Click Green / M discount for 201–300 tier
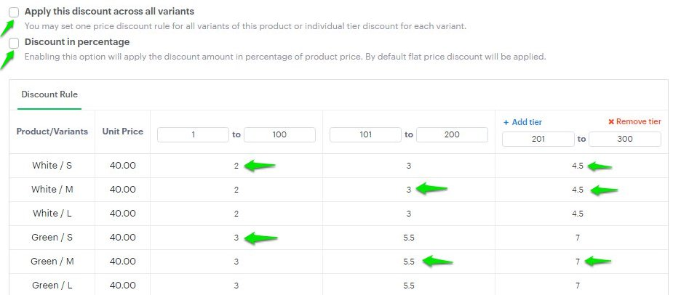This screenshot has width=673, height=295. (578, 262)
